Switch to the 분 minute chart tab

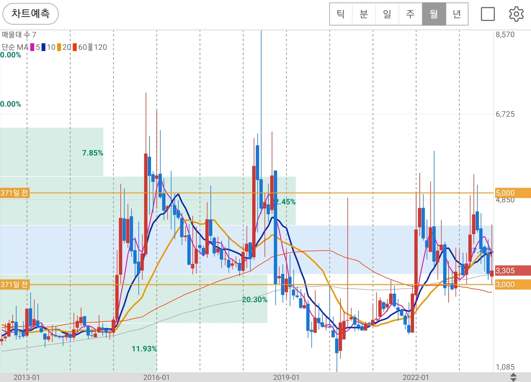pos(364,14)
